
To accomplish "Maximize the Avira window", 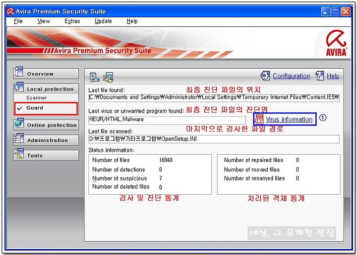I will coord(336,11).
